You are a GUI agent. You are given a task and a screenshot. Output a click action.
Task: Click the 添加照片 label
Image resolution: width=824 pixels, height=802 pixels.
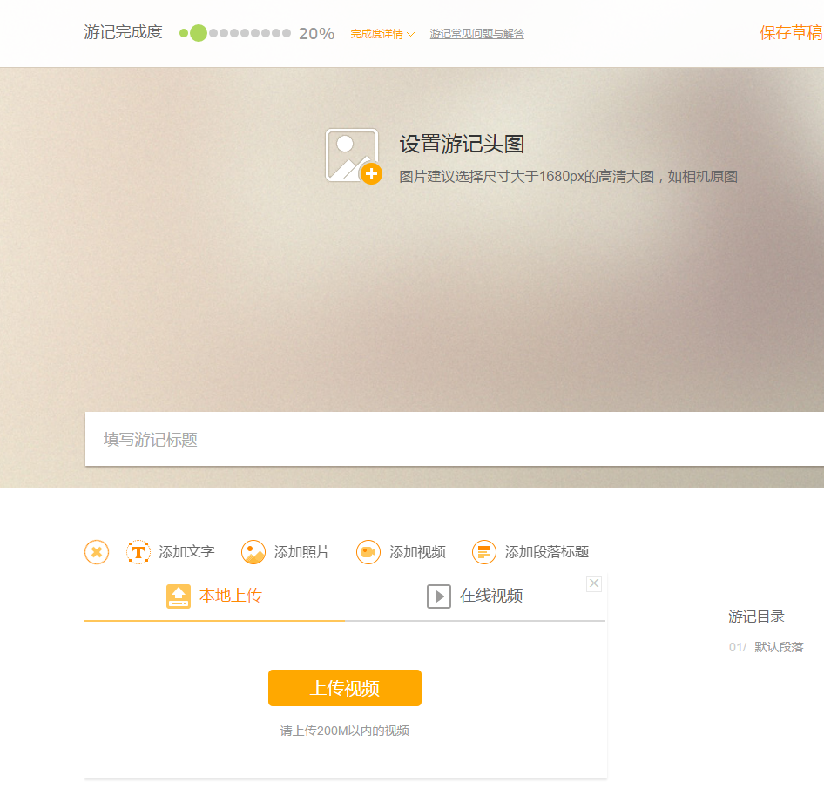[301, 552]
